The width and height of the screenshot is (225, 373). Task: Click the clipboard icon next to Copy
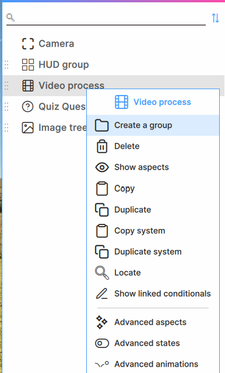pyautogui.click(x=102, y=189)
